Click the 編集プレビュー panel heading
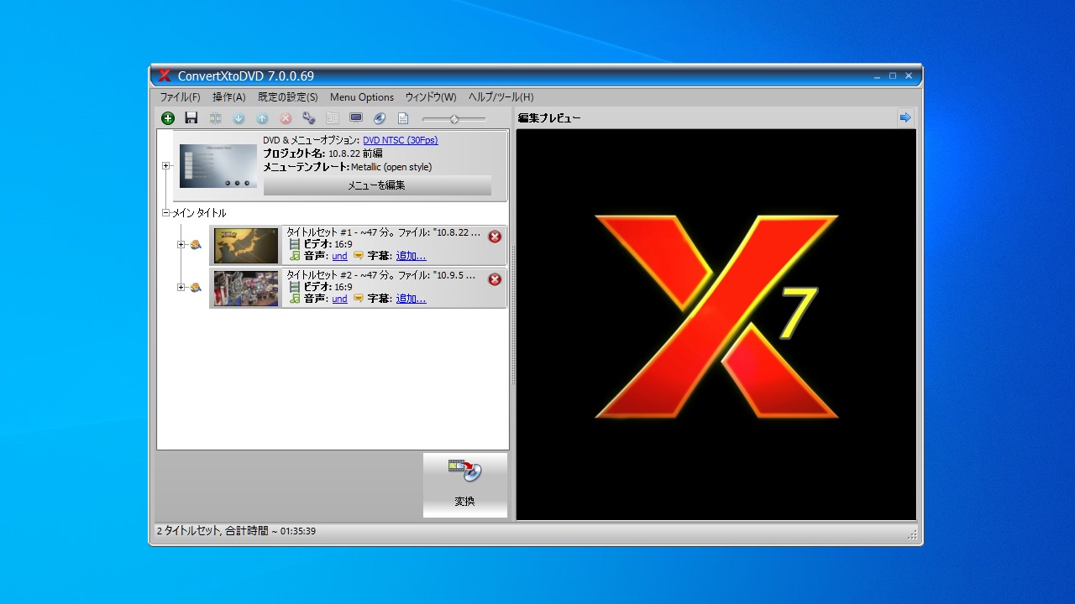This screenshot has height=604, width=1075. 549,118
